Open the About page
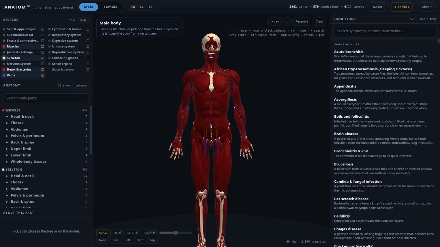This screenshot has width=440, height=247. pyautogui.click(x=427, y=7)
